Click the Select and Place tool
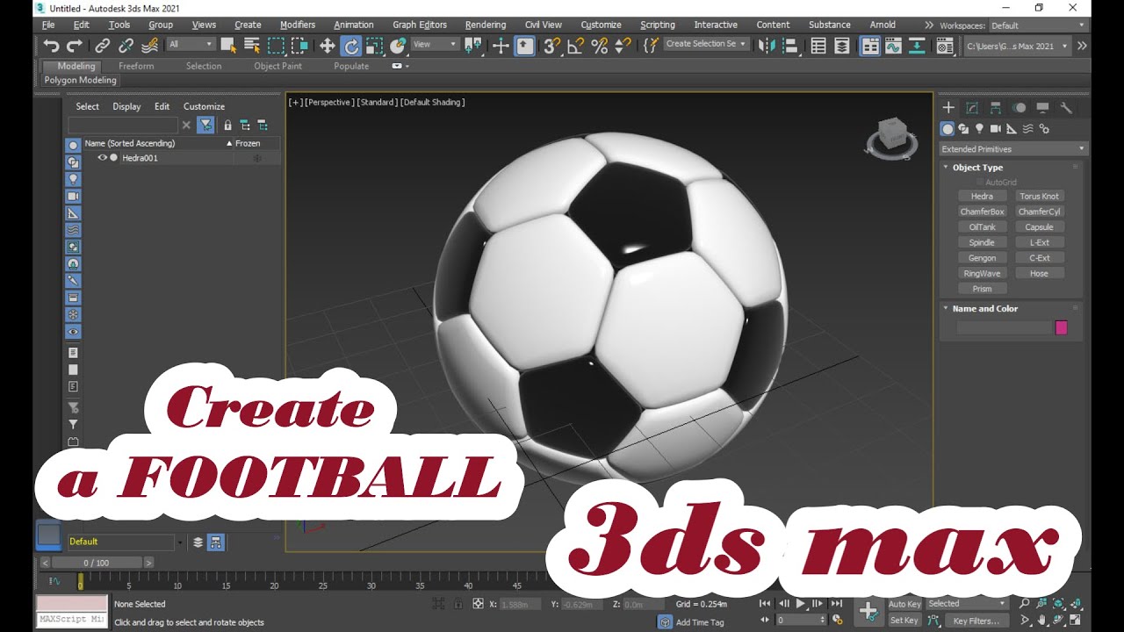The width and height of the screenshot is (1124, 632). point(399,46)
